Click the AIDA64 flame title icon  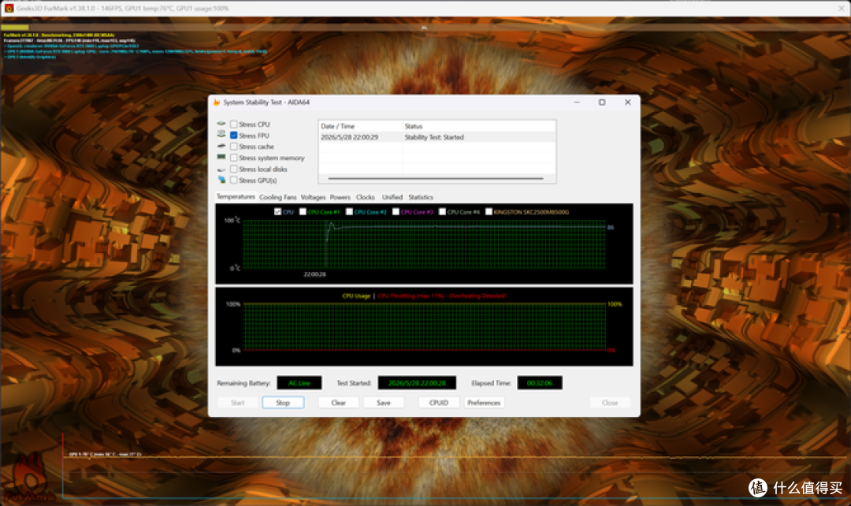click(217, 102)
